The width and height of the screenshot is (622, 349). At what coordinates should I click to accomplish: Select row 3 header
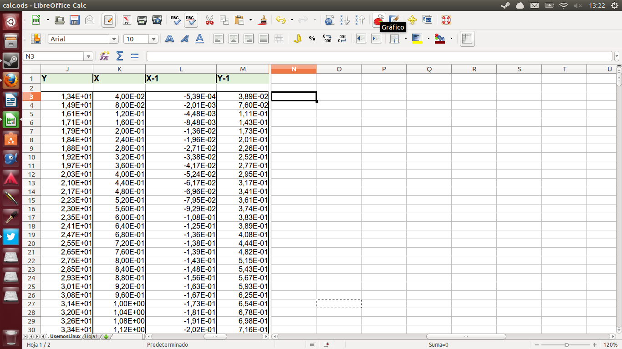point(31,96)
